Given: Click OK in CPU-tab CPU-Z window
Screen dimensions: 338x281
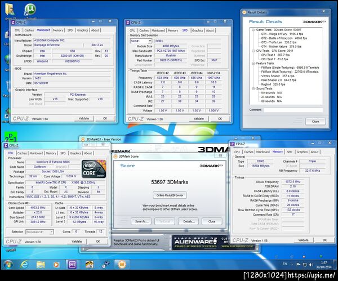Looking at the screenshot, I should pos(98,242).
